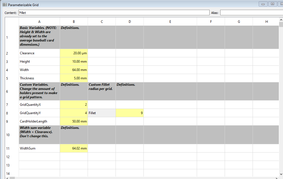The width and height of the screenshot is (283, 179).
Task: Select the 'Custom Fillet radius per grid' cell
Action: [102, 91]
